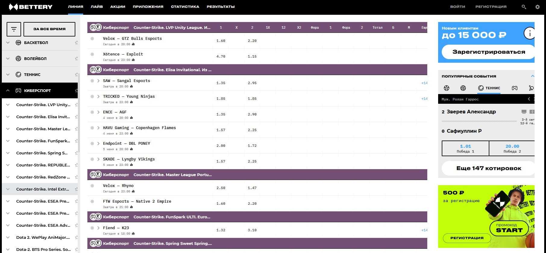Favorite the FTW Esports – Native 2 Empire match
This screenshot has width=546, height=253.
point(92,201)
